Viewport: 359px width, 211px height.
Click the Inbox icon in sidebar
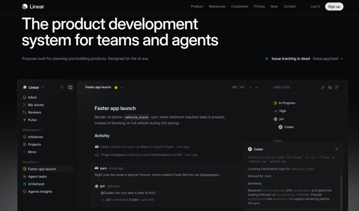coord(25,97)
